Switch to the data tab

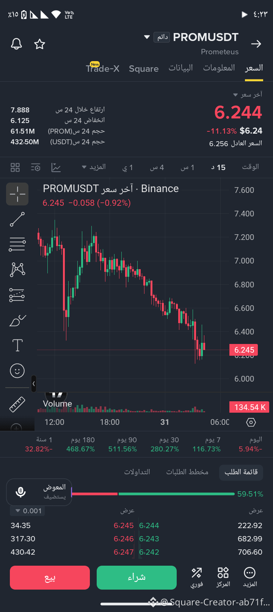181,68
